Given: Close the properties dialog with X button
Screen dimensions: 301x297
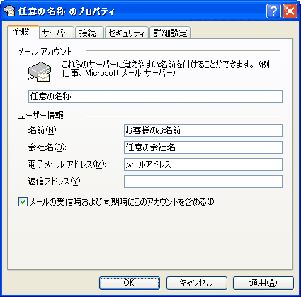Looking at the screenshot, I should 290,11.
